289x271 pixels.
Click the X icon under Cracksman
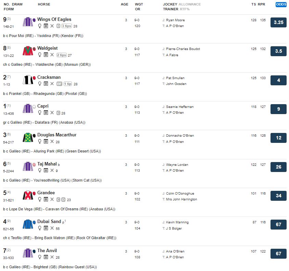[52, 84]
